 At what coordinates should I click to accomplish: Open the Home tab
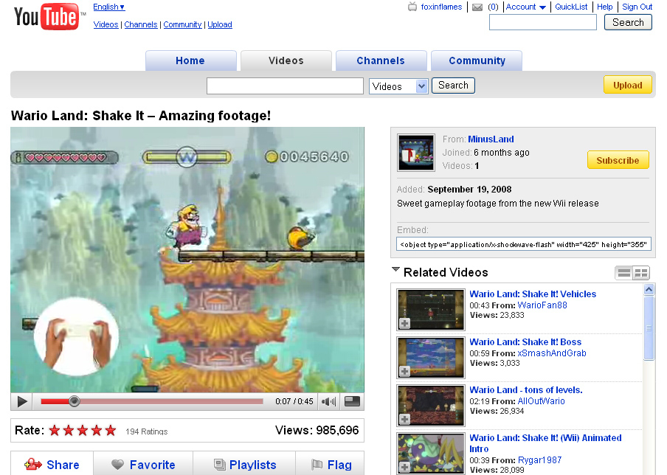[190, 60]
